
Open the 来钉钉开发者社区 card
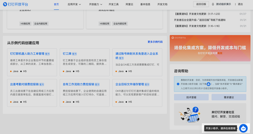210,114
